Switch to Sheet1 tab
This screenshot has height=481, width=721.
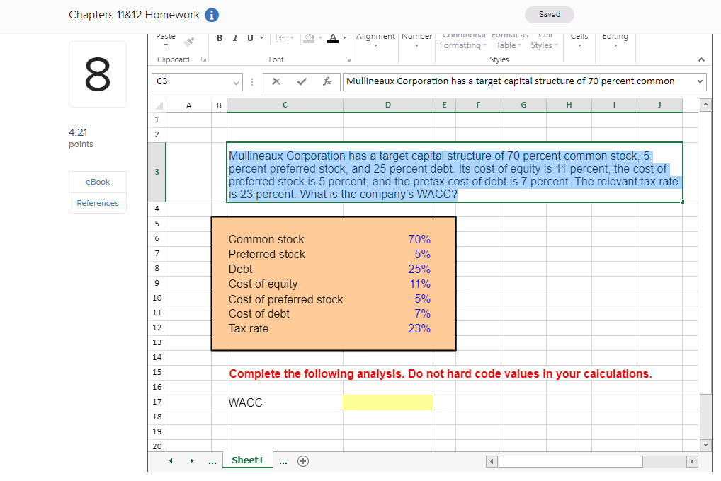pyautogui.click(x=247, y=460)
